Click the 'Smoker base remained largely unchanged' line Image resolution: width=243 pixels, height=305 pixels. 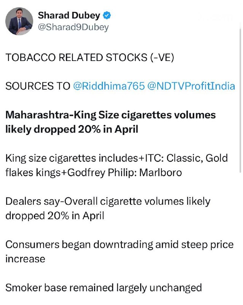pyautogui.click(x=103, y=287)
